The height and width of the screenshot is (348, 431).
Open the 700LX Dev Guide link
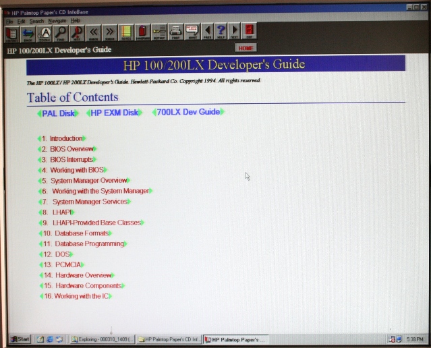coord(188,112)
